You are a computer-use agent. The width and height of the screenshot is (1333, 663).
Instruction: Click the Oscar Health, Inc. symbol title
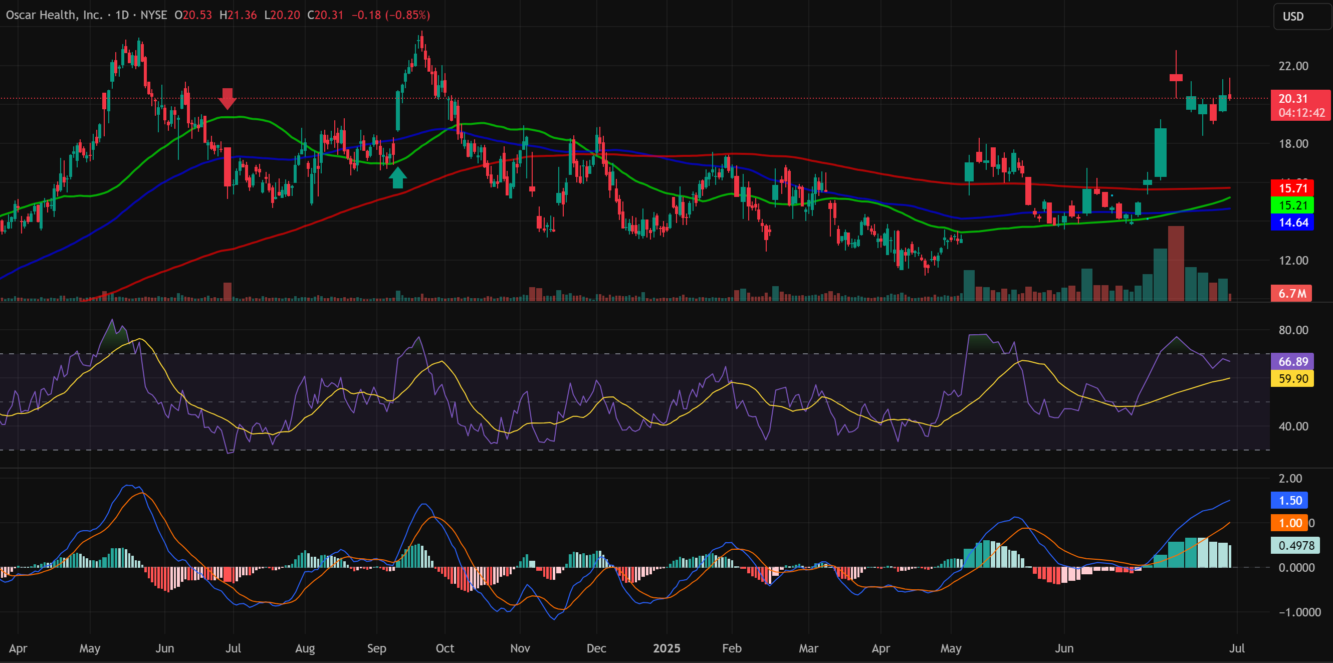[x=54, y=15]
